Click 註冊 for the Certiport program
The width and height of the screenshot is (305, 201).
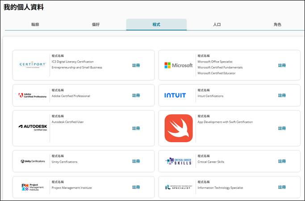click(136, 65)
